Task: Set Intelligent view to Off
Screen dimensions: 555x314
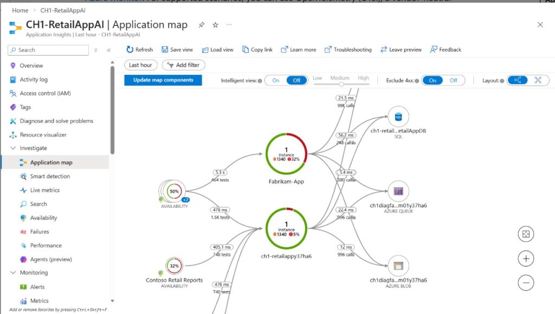Action: tap(296, 80)
